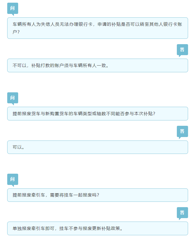This screenshot has width=195, height=243.
Task: Click the text 申请的补贴是否可以转至其他人银行卡
Action: (x=137, y=24)
